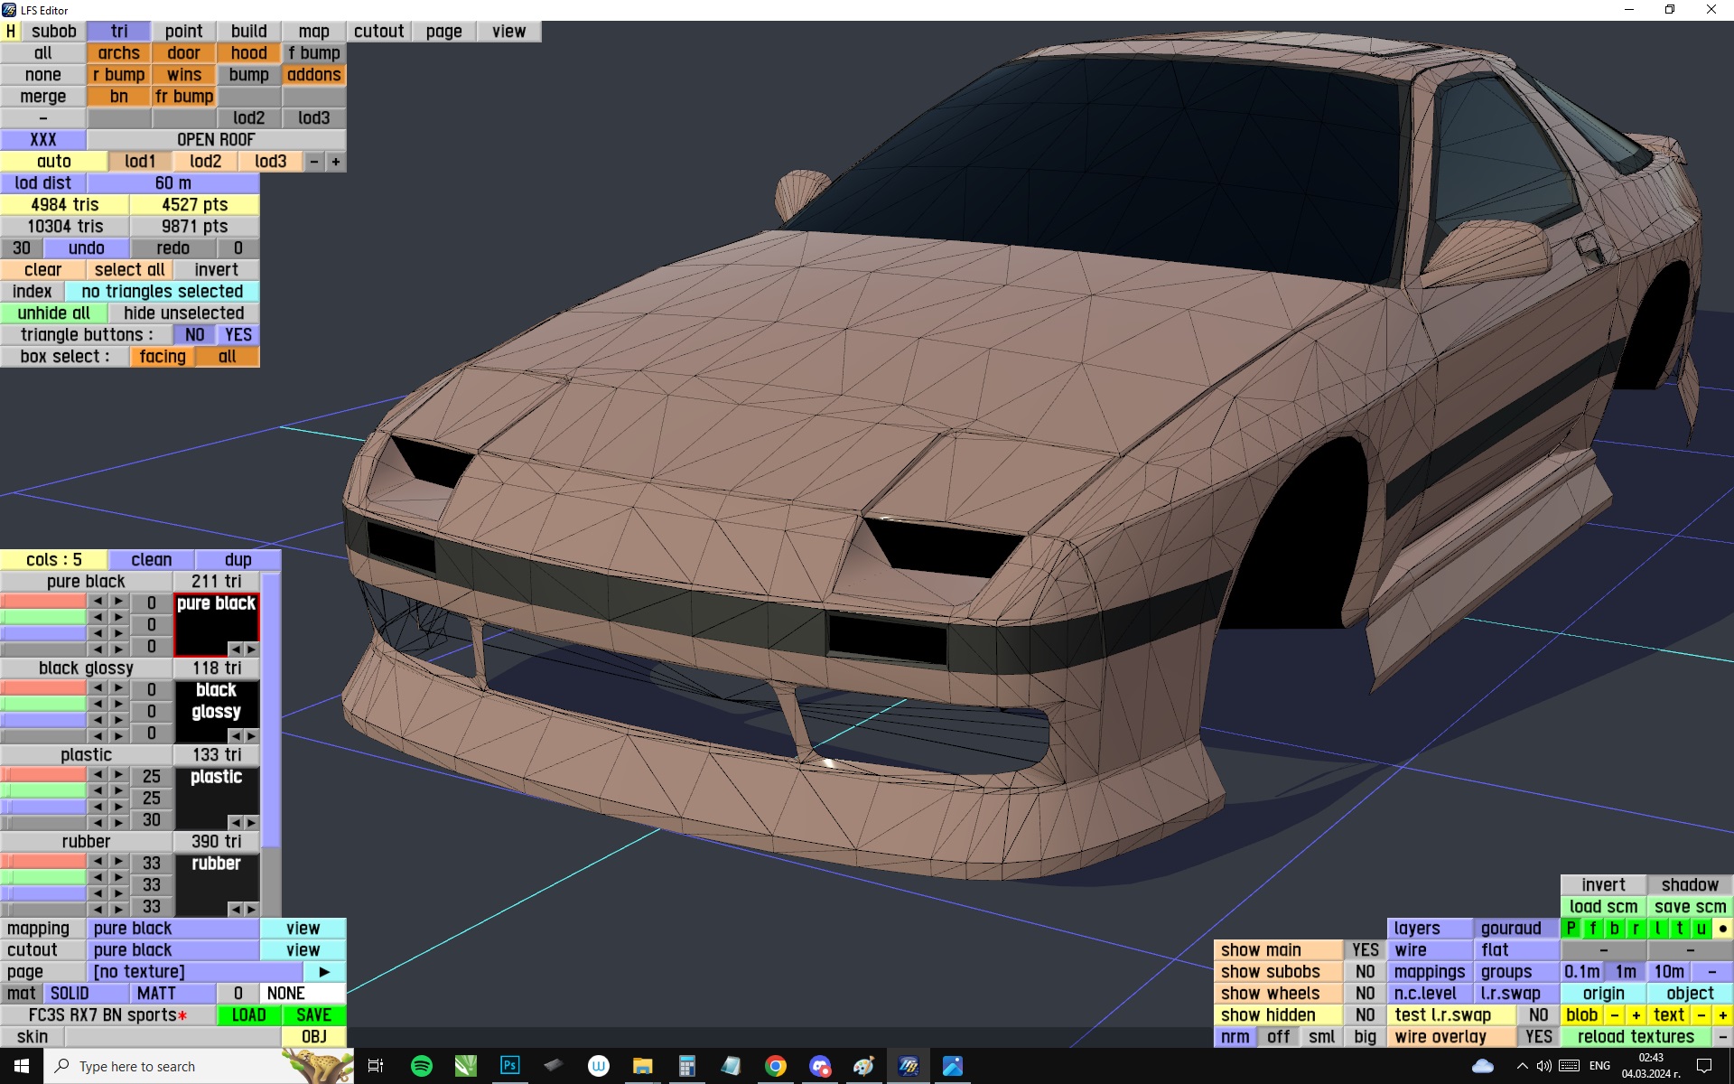
Task: Click the plus button next to lod3
Action: click(x=336, y=161)
